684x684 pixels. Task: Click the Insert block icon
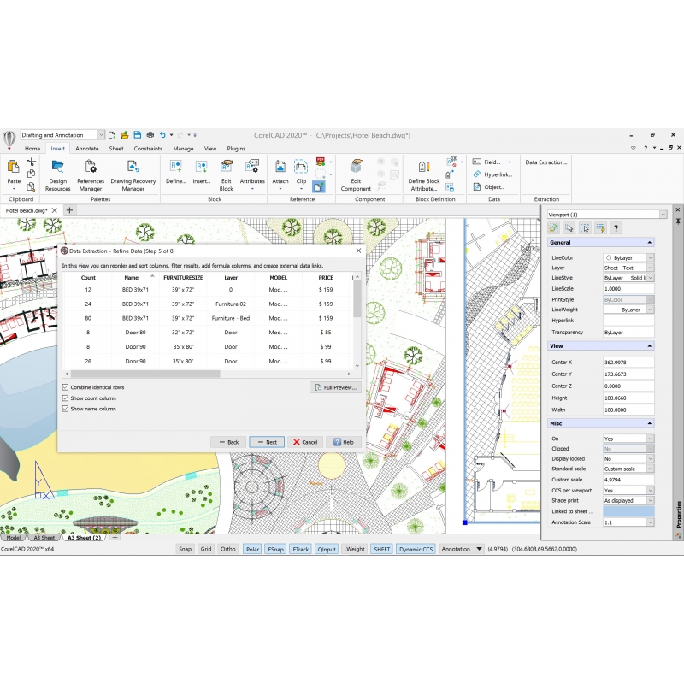click(202, 166)
